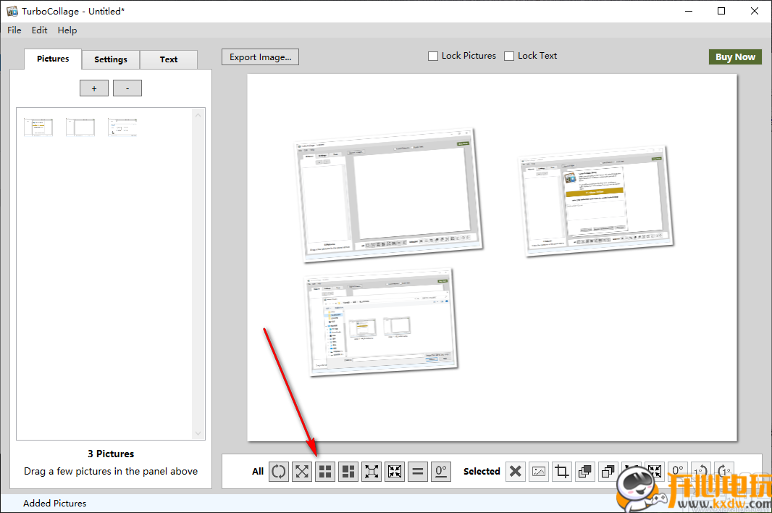
Task: Click the expand all pictures icon
Action: pyautogui.click(x=372, y=472)
